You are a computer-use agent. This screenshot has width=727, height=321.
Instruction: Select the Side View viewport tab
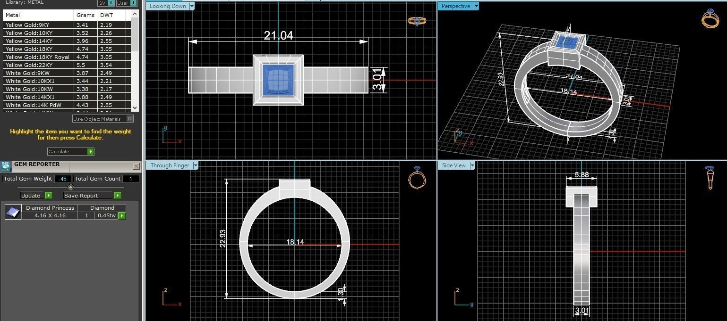click(x=454, y=165)
